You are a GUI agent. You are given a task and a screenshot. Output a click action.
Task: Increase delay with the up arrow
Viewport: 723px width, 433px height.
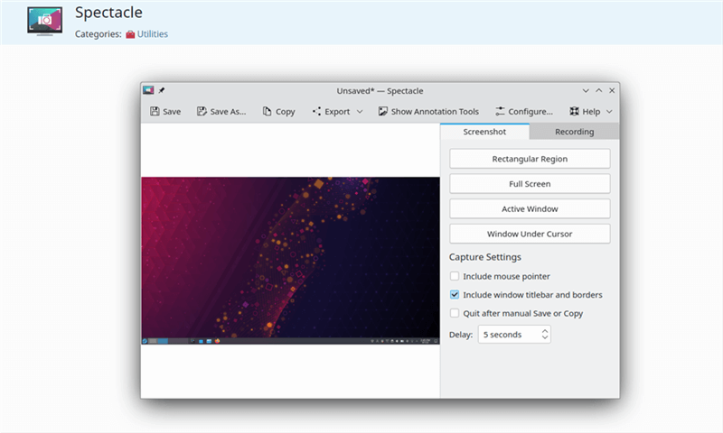pyautogui.click(x=545, y=331)
